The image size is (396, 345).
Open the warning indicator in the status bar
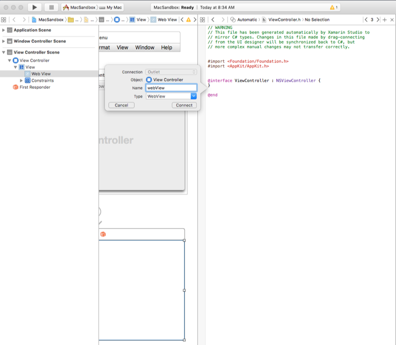point(334,7)
